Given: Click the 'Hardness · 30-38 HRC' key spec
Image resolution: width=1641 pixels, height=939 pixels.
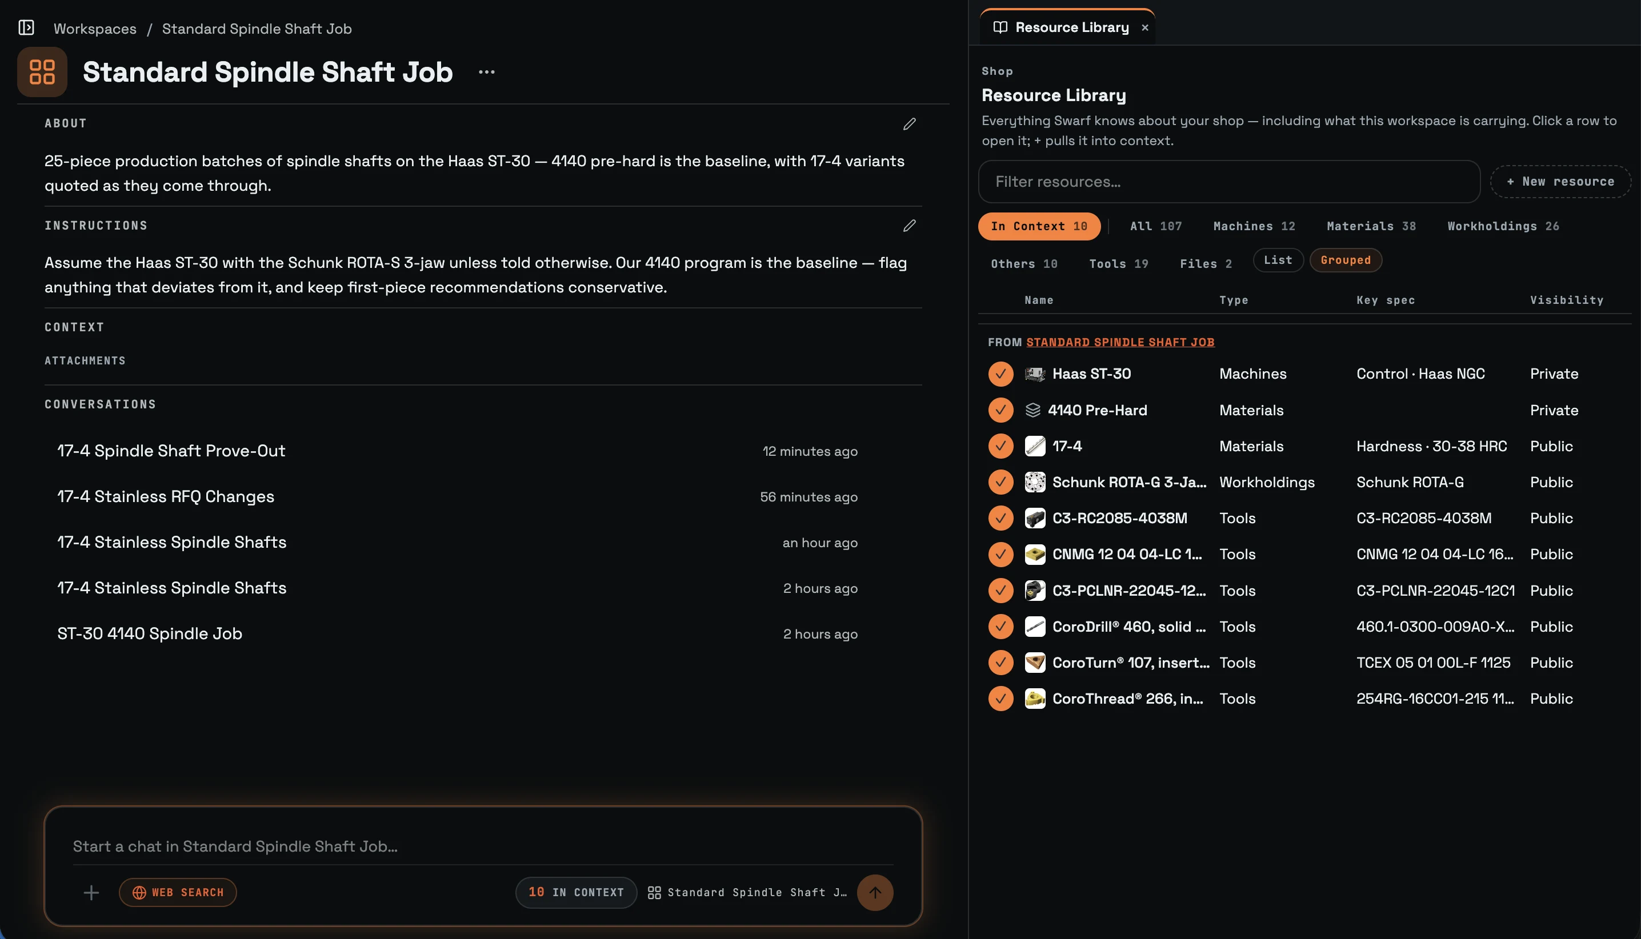Looking at the screenshot, I should pos(1431,446).
